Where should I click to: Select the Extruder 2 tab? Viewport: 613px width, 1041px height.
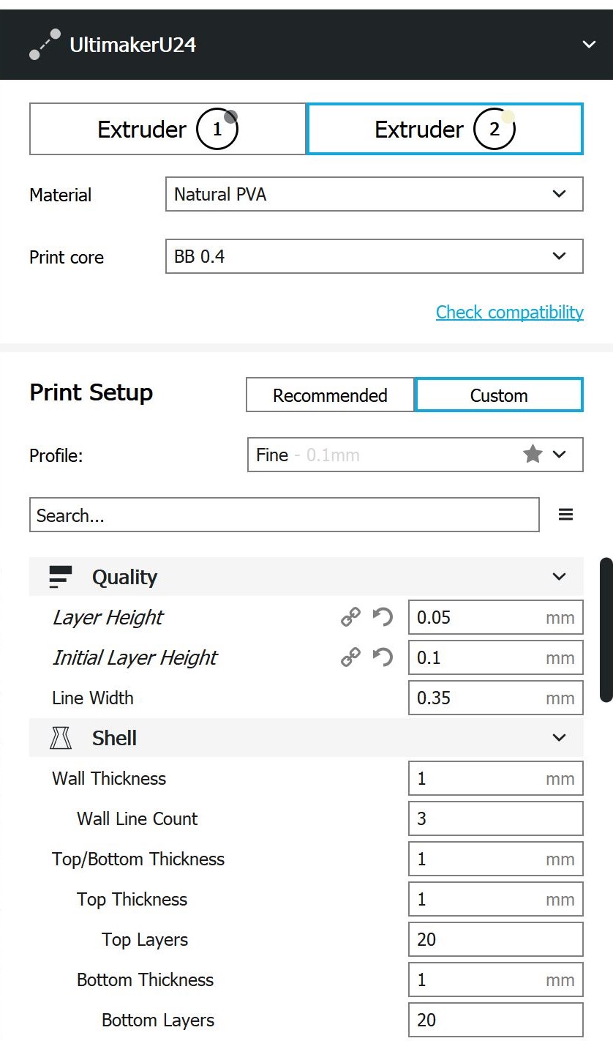click(x=445, y=130)
